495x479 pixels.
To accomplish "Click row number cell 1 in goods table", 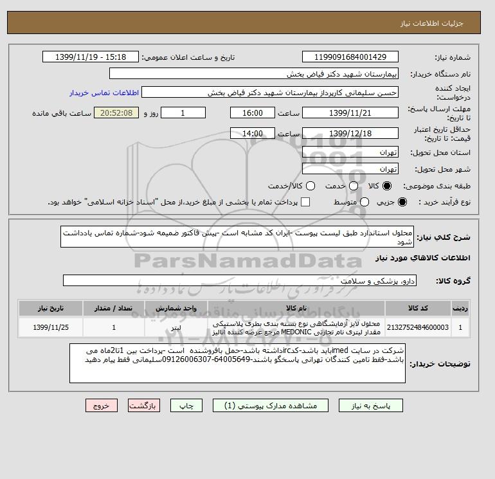I will coord(460,327).
